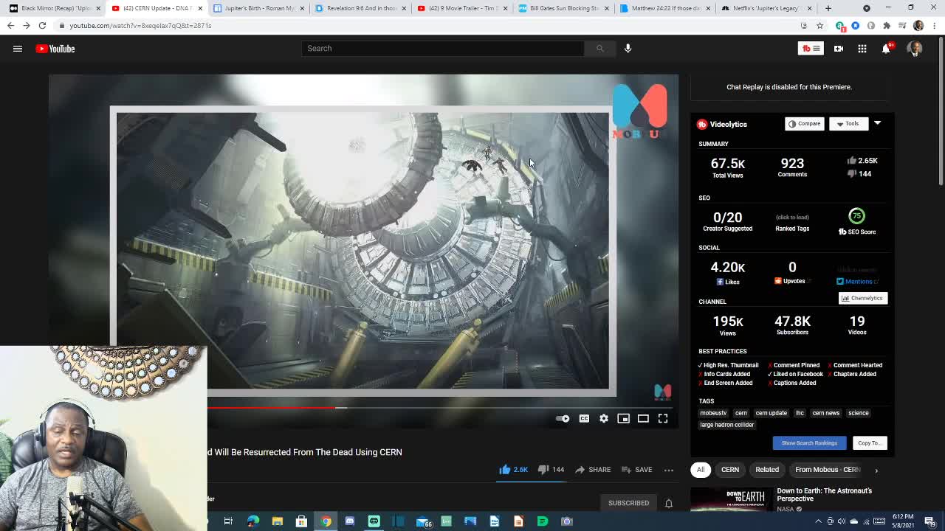The image size is (945, 531).
Task: Switch to the 'Revelation 9:6' tab
Action: tap(360, 8)
